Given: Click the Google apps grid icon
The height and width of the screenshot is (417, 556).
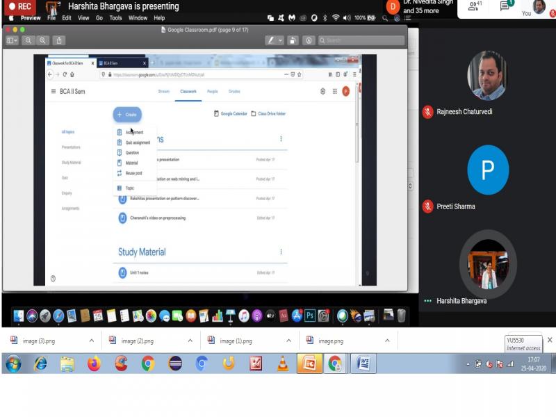Looking at the screenshot, I should click(334, 91).
